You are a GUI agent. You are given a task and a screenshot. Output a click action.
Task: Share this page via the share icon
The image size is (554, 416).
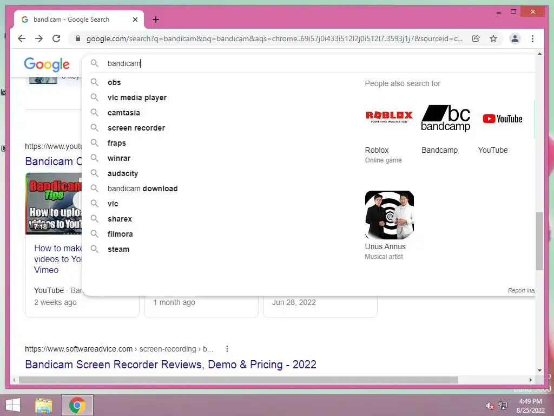click(x=476, y=38)
